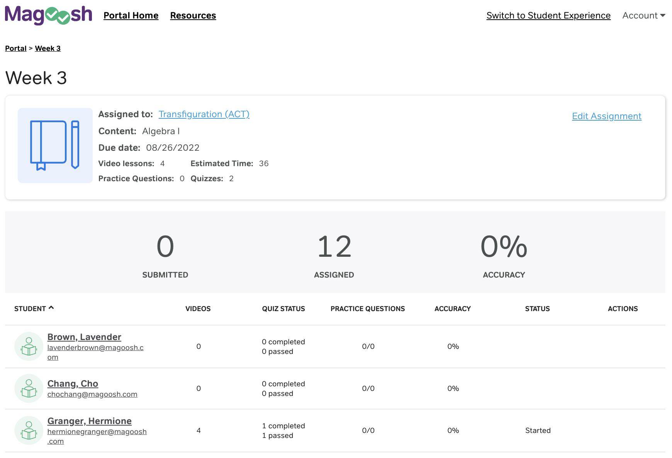672x458 pixels.
Task: Click the Week 3 breadcrumb link
Action: click(x=48, y=48)
